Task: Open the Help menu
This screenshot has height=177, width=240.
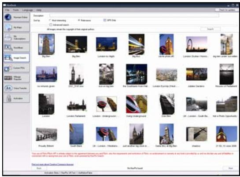Action: pos(39,10)
